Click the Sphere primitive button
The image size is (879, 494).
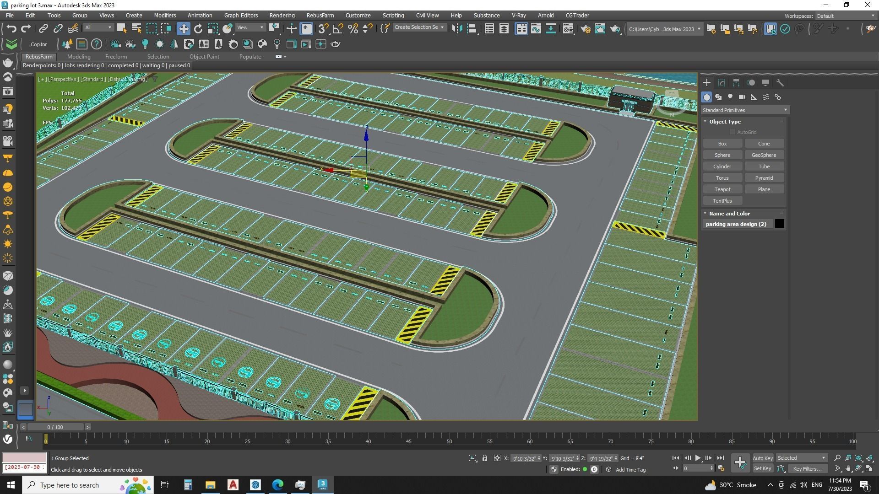722,155
